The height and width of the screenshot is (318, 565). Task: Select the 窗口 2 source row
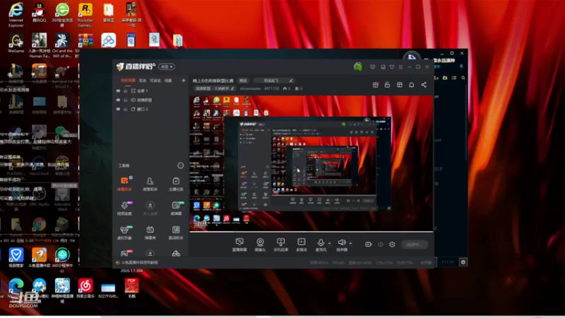(150, 109)
